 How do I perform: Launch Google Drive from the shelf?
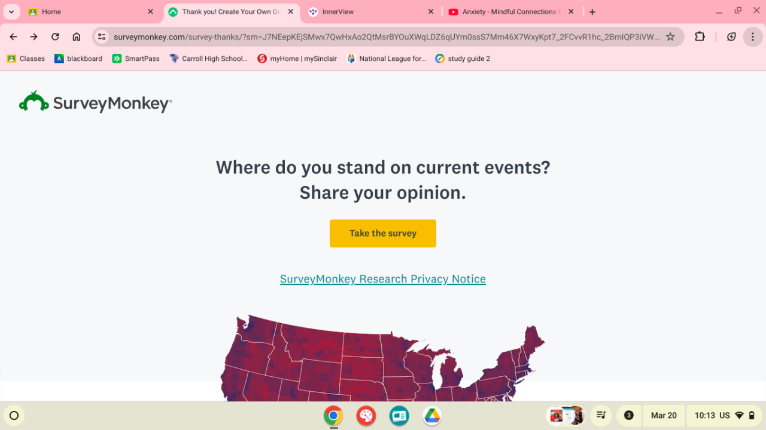pos(432,416)
